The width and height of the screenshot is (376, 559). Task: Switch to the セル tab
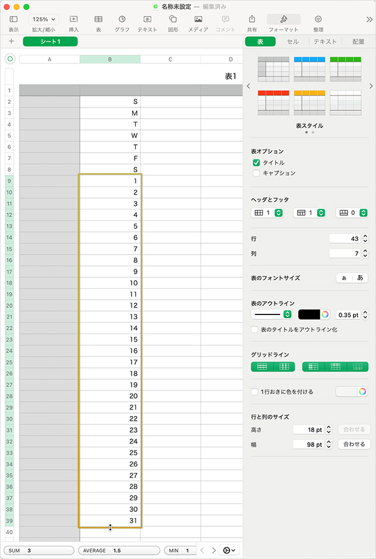click(x=292, y=42)
